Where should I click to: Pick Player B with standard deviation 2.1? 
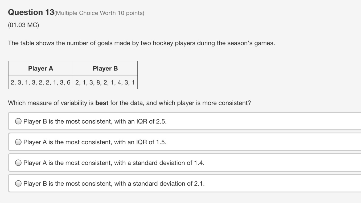click(x=18, y=183)
